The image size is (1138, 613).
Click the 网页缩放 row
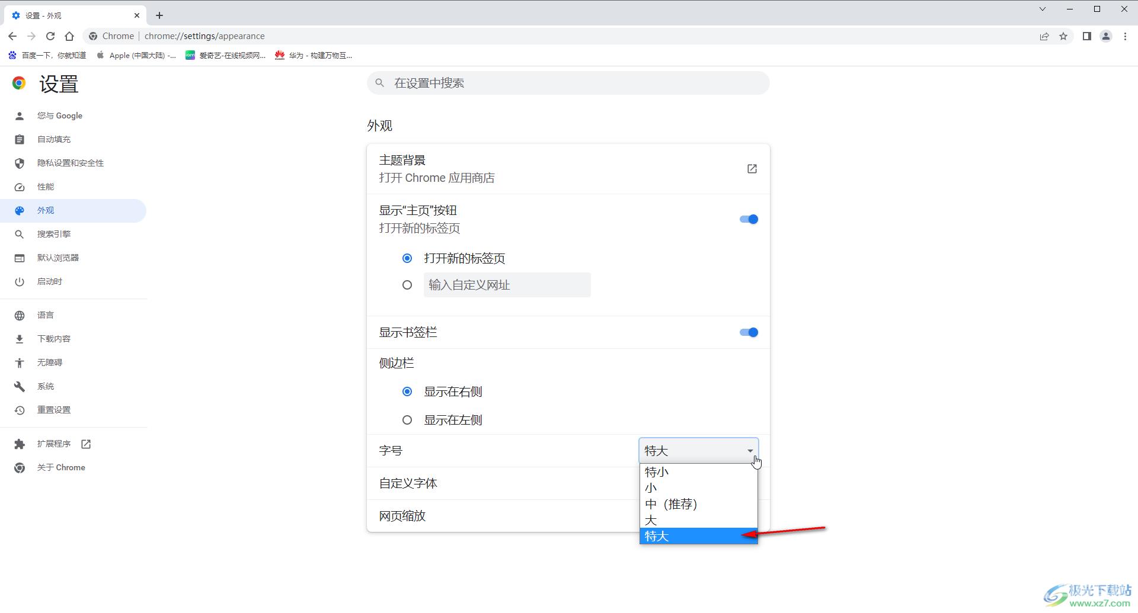pos(568,516)
